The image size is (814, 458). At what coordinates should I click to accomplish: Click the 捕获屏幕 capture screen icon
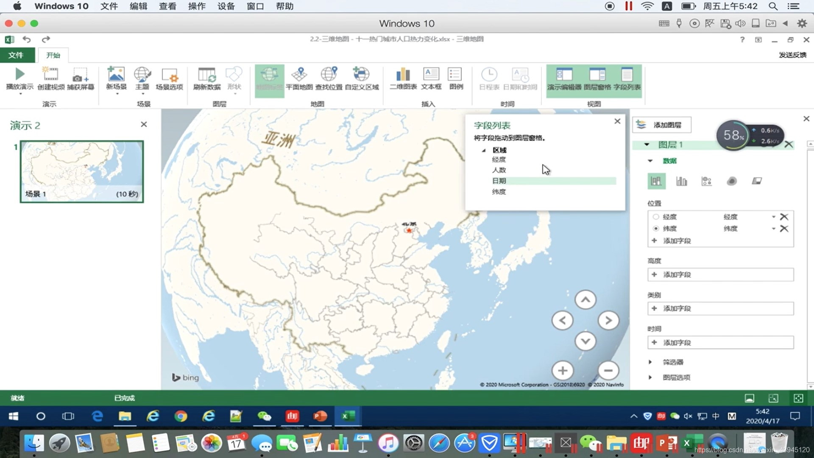pyautogui.click(x=80, y=75)
